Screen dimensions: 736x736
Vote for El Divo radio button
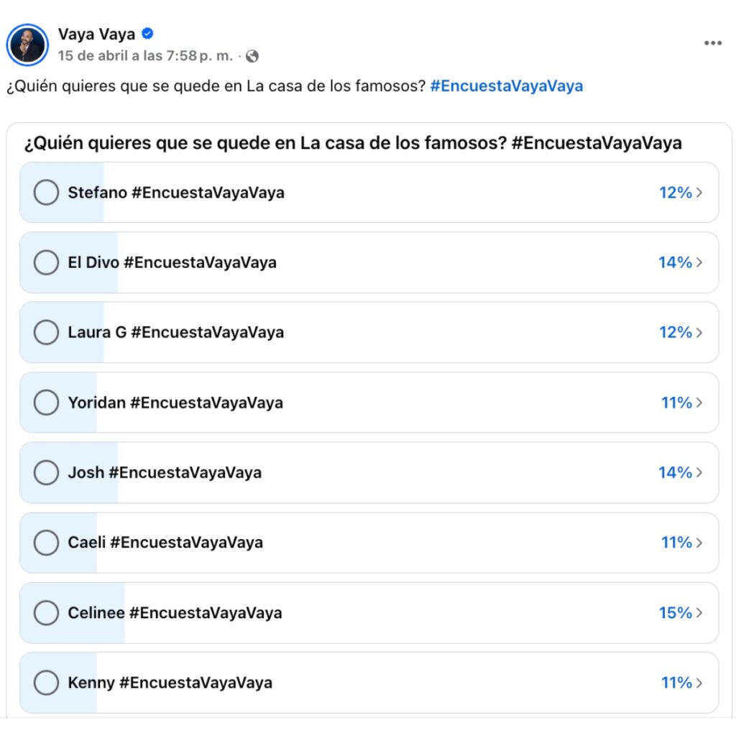pyautogui.click(x=46, y=262)
